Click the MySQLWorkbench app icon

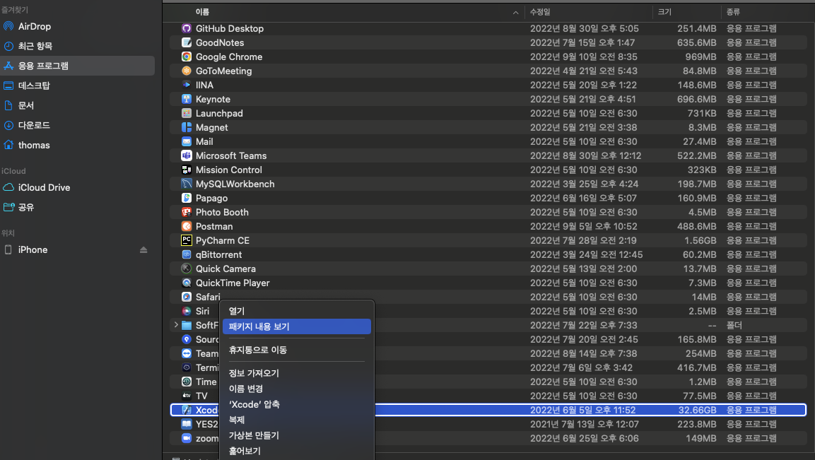187,184
